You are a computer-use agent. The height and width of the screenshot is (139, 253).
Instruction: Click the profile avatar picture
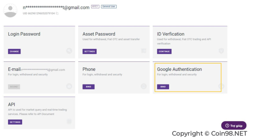click(x=10, y=10)
